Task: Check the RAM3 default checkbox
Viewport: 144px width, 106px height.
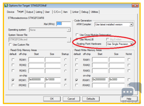Action: pos(77,71)
